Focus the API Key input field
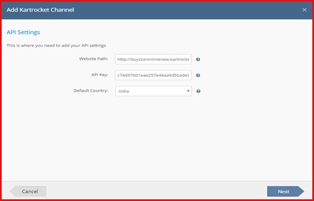This screenshot has height=201, width=314. click(x=153, y=75)
